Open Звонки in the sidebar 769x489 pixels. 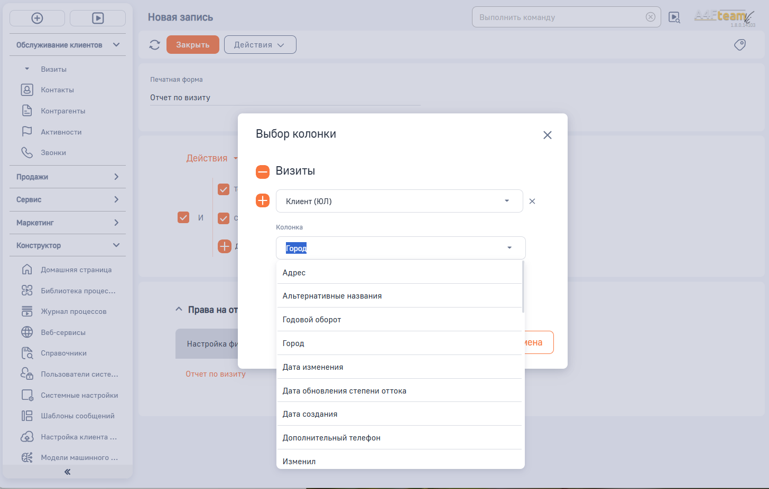[53, 153]
